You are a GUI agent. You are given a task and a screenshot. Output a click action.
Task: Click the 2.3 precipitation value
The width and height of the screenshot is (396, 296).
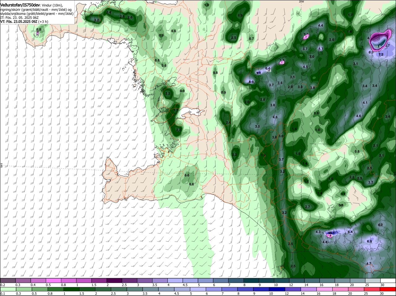[x=178, y=130]
